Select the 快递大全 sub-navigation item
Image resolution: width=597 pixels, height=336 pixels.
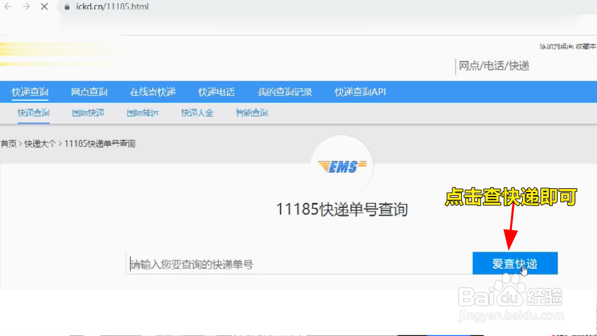(x=197, y=113)
